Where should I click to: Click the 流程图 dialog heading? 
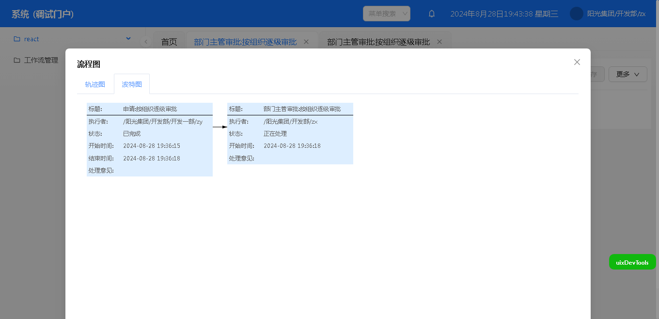[89, 64]
